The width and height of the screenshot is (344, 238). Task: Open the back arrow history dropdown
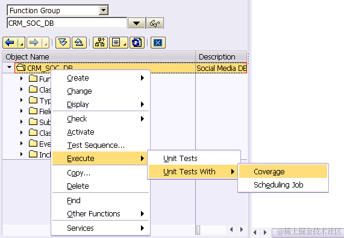pos(22,43)
